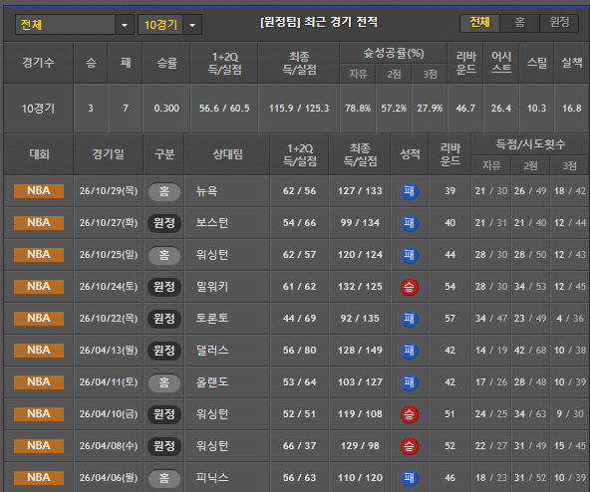Click the 상대팀 column header
This screenshot has height=492, width=590.
click(x=227, y=154)
